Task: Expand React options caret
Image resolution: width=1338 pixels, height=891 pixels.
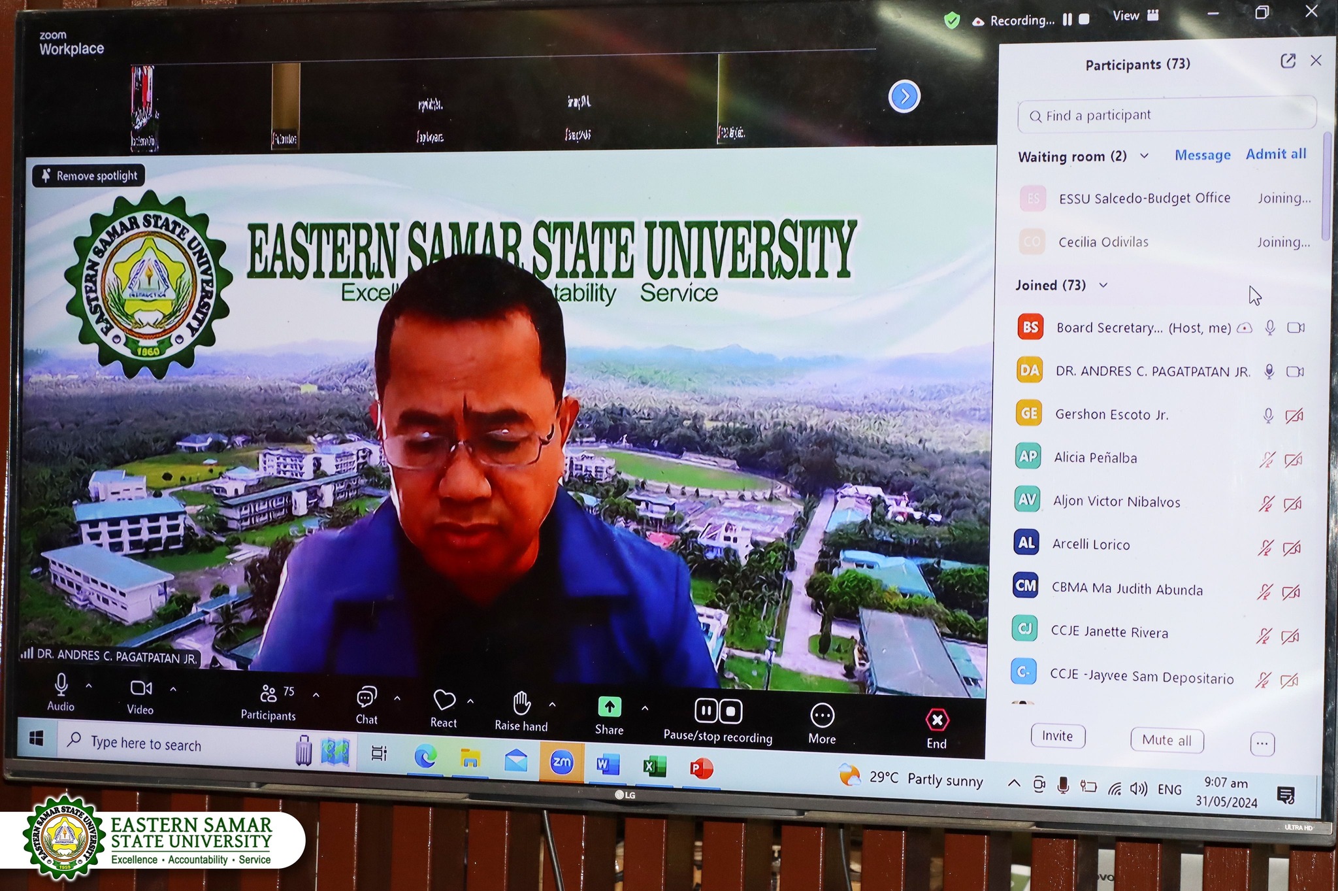Action: (470, 701)
